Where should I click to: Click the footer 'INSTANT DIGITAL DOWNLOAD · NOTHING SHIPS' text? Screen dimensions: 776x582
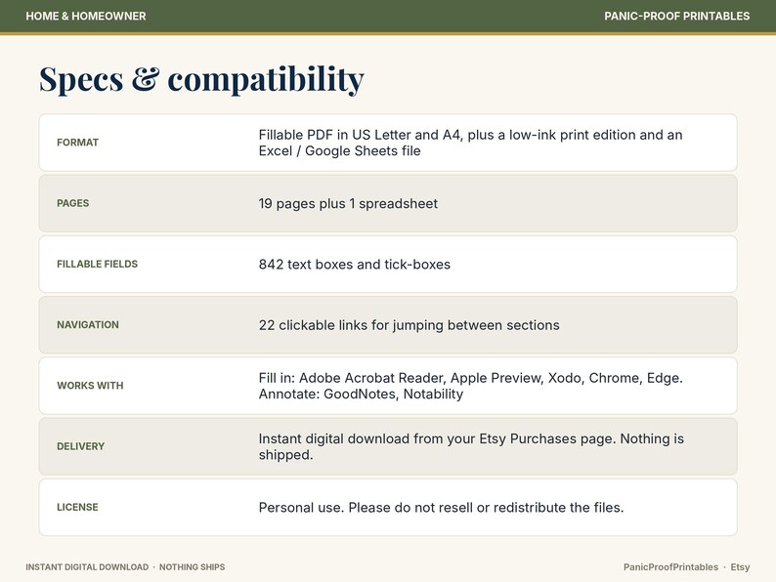click(125, 567)
